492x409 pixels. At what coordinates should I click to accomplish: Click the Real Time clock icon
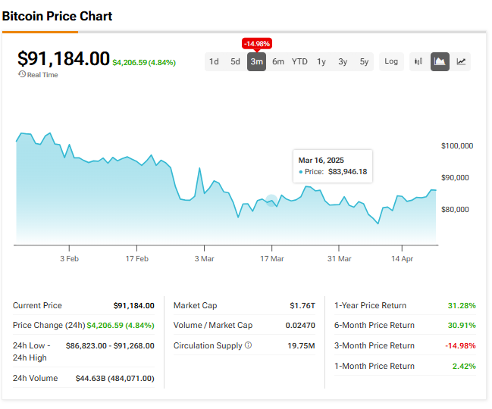point(22,74)
